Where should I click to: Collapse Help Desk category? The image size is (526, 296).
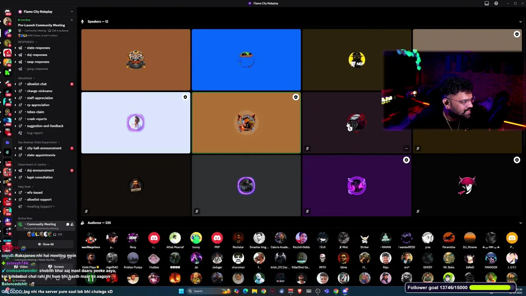pyautogui.click(x=26, y=187)
